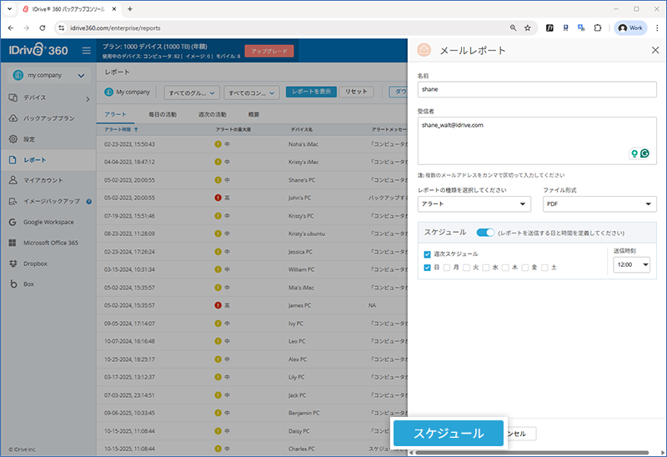Click the blue スケジュール button
The height and width of the screenshot is (457, 667).
[x=449, y=434]
